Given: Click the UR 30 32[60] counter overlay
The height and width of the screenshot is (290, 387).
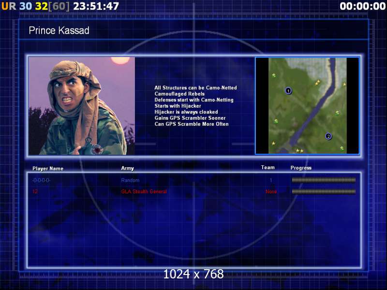Looking at the screenshot, I should 35,6.
